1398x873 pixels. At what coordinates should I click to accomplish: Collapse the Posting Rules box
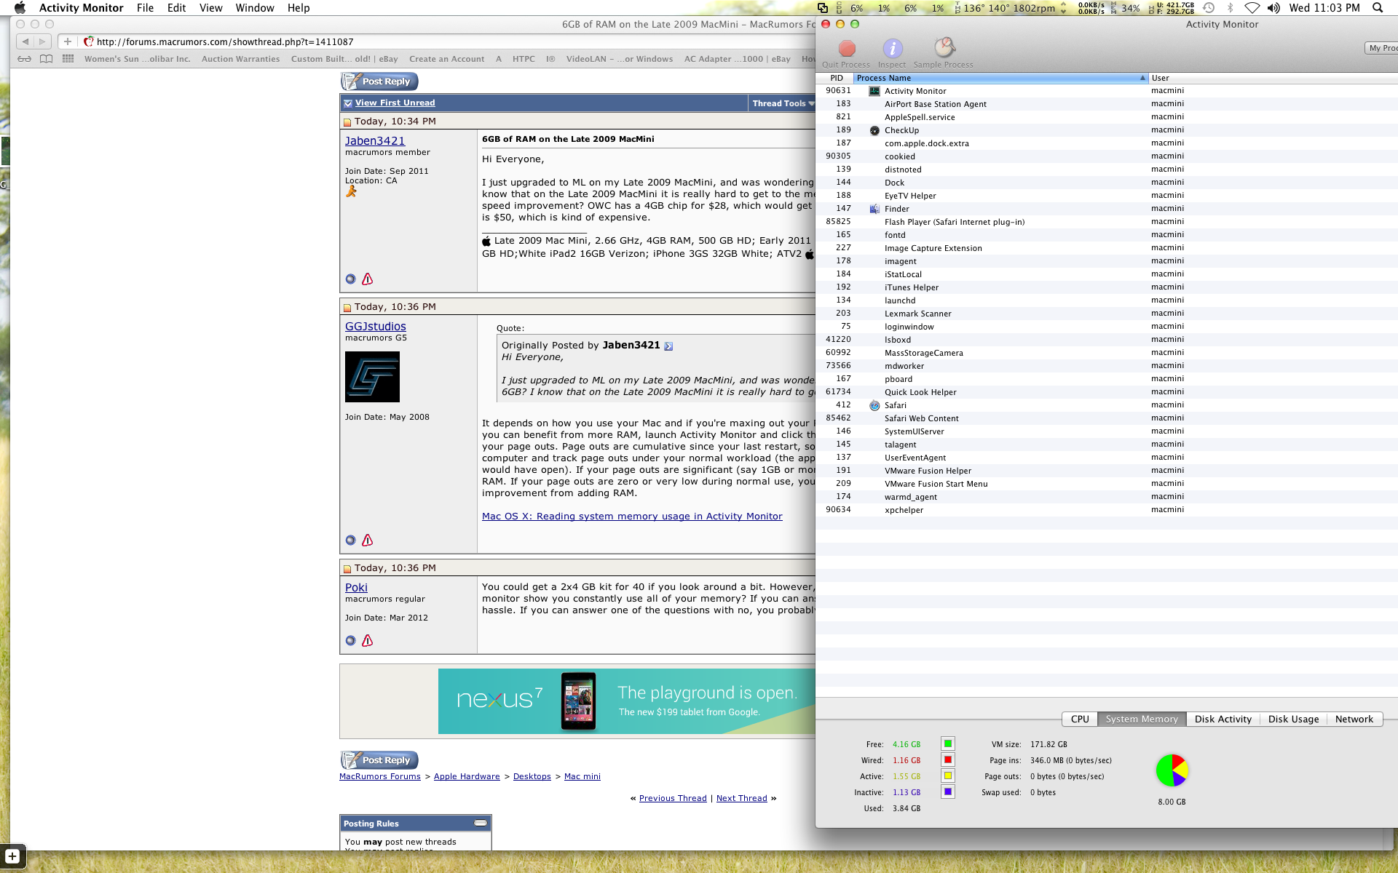481,823
